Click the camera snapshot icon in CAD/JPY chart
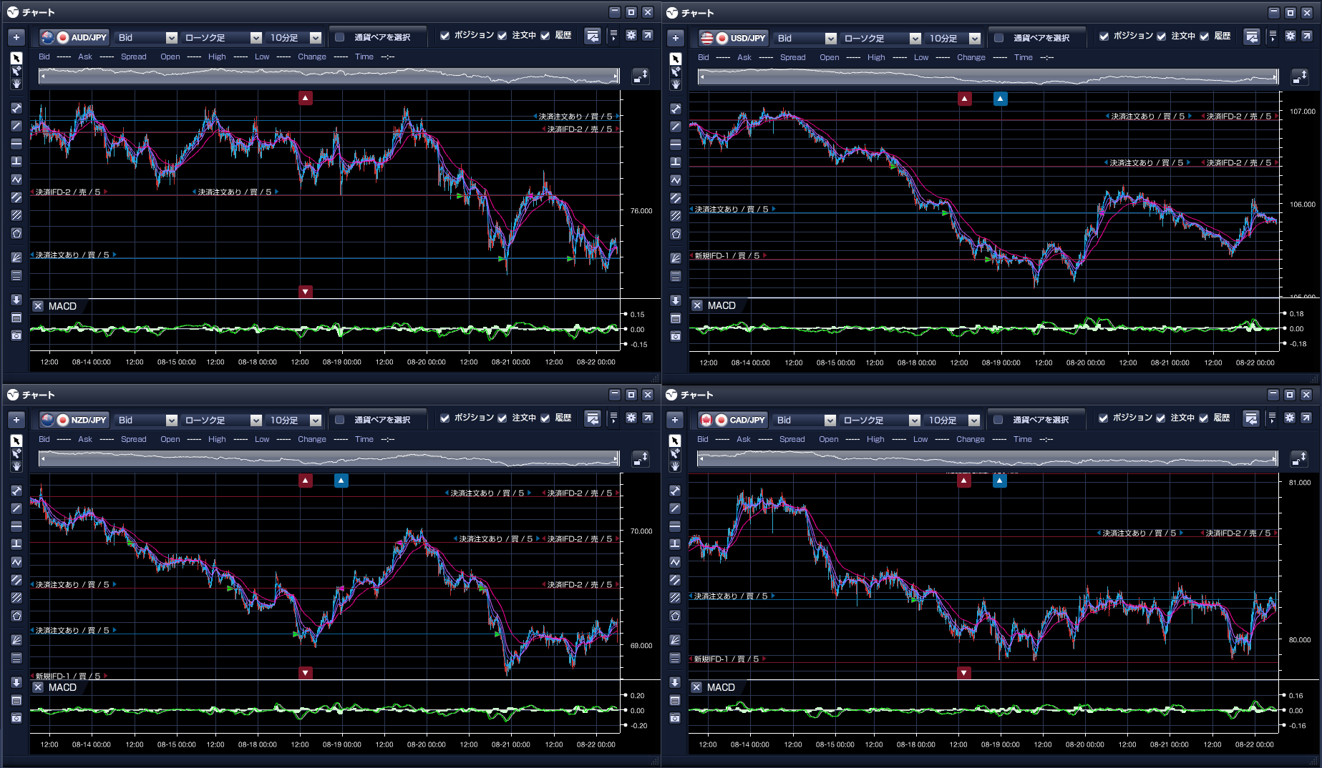The image size is (1322, 768). click(675, 717)
